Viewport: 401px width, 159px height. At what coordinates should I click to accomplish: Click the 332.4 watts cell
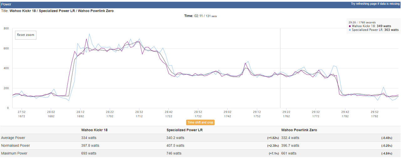coord(290,138)
